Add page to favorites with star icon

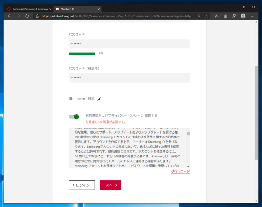207,16
